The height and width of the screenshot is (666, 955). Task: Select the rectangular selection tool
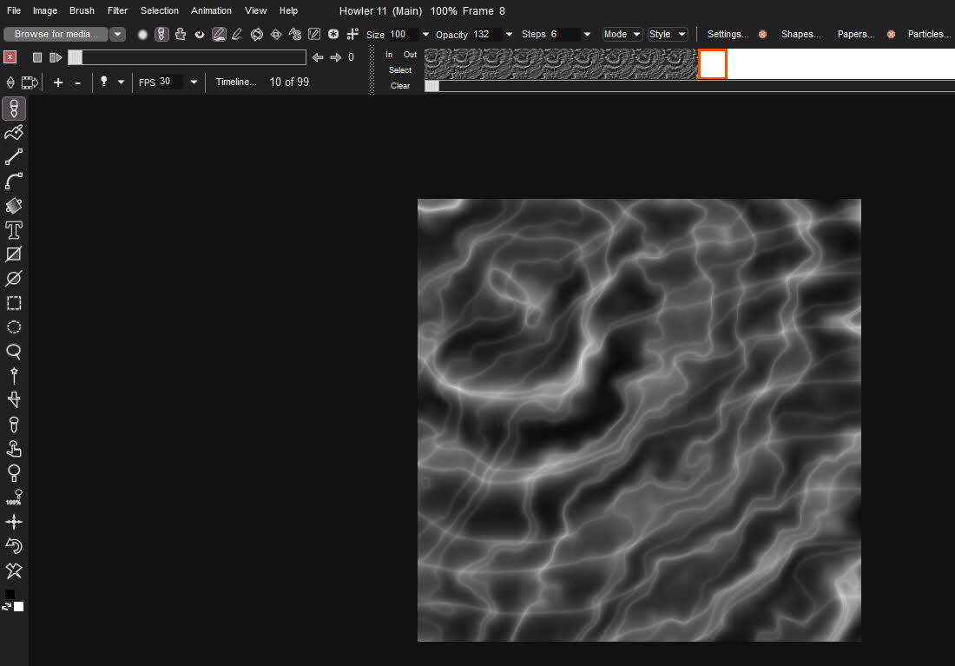pyautogui.click(x=13, y=303)
